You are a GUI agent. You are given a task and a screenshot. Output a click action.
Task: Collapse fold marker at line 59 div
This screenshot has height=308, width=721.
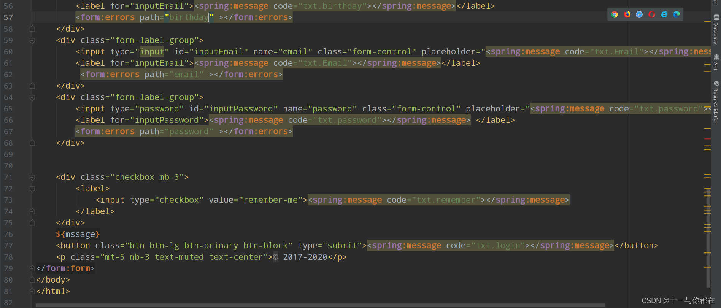pos(32,40)
